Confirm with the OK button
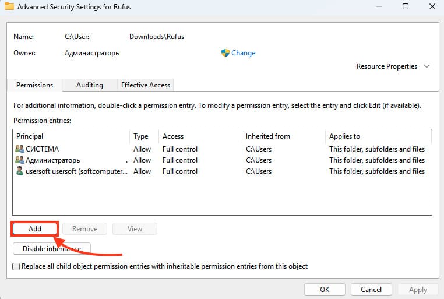Screen dimensions: 444x299 click(325, 289)
